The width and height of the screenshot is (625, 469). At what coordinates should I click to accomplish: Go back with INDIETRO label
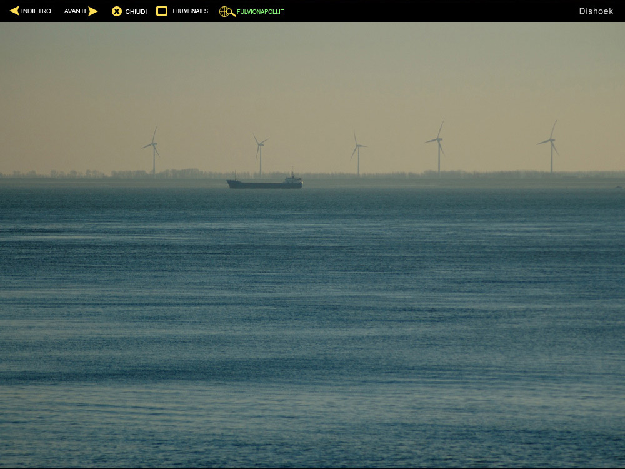[36, 11]
